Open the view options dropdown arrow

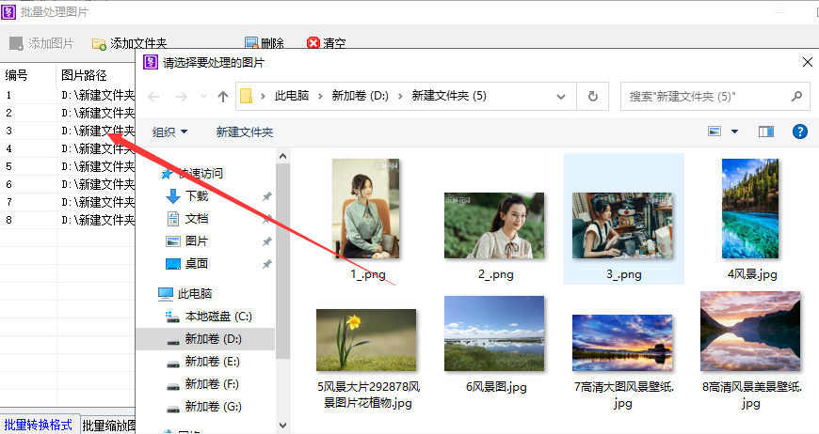click(734, 132)
